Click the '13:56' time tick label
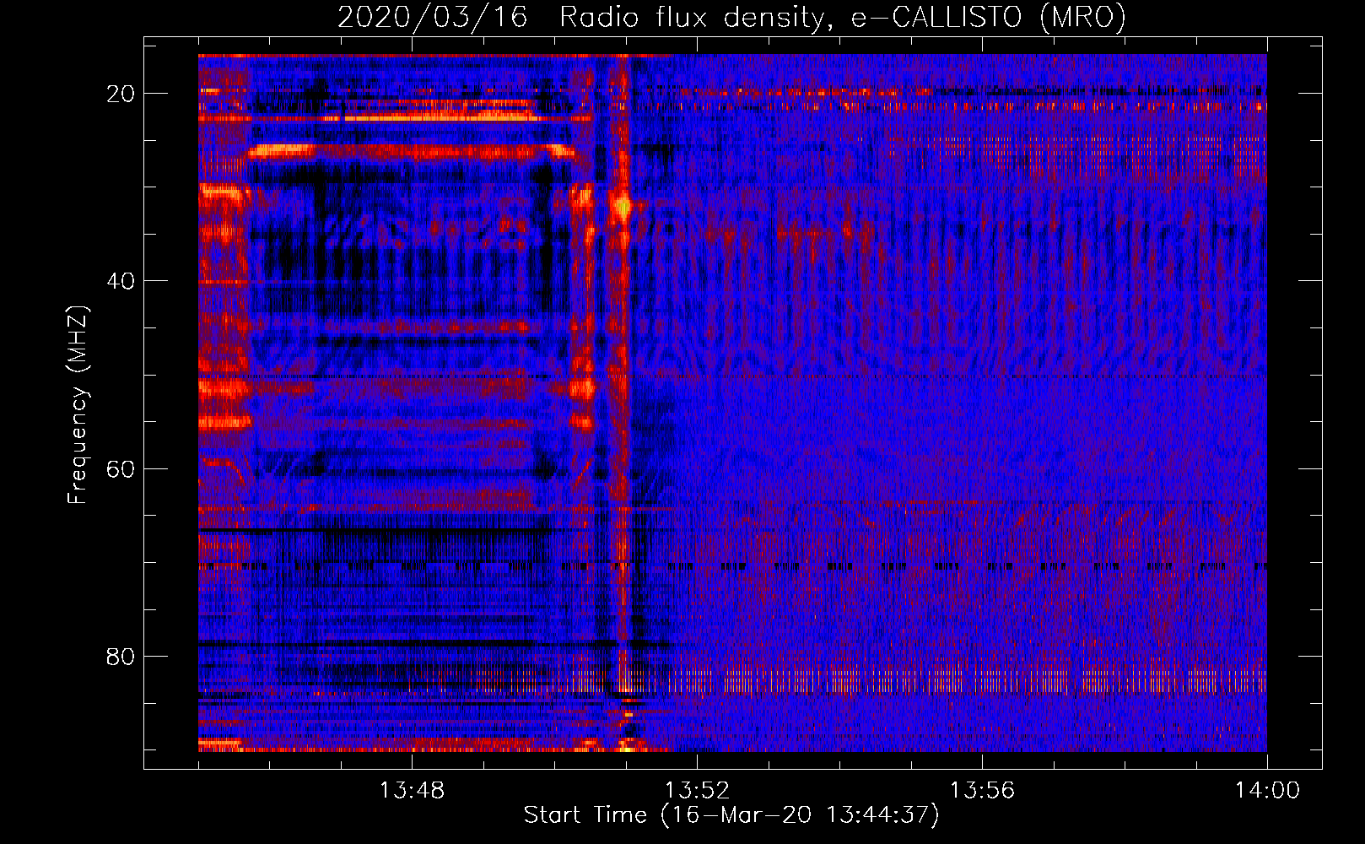The image size is (1365, 844). [x=982, y=791]
